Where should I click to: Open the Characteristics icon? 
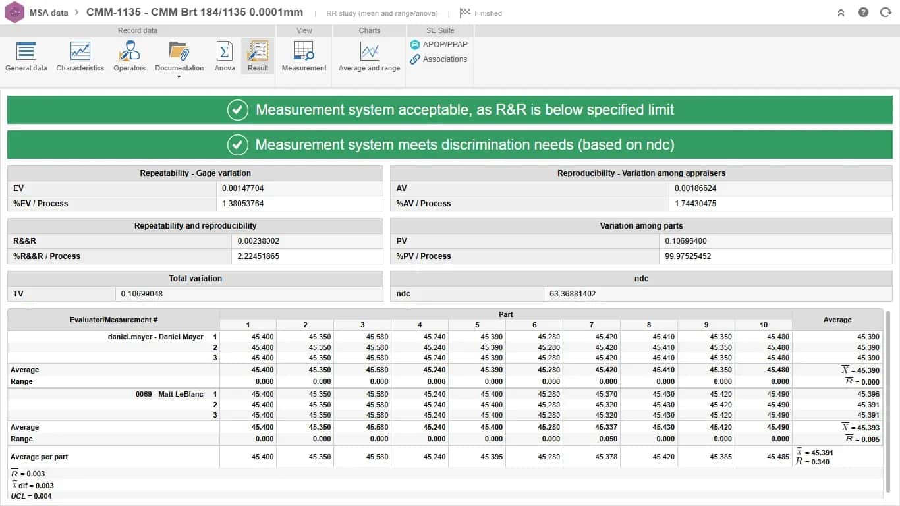(x=80, y=56)
